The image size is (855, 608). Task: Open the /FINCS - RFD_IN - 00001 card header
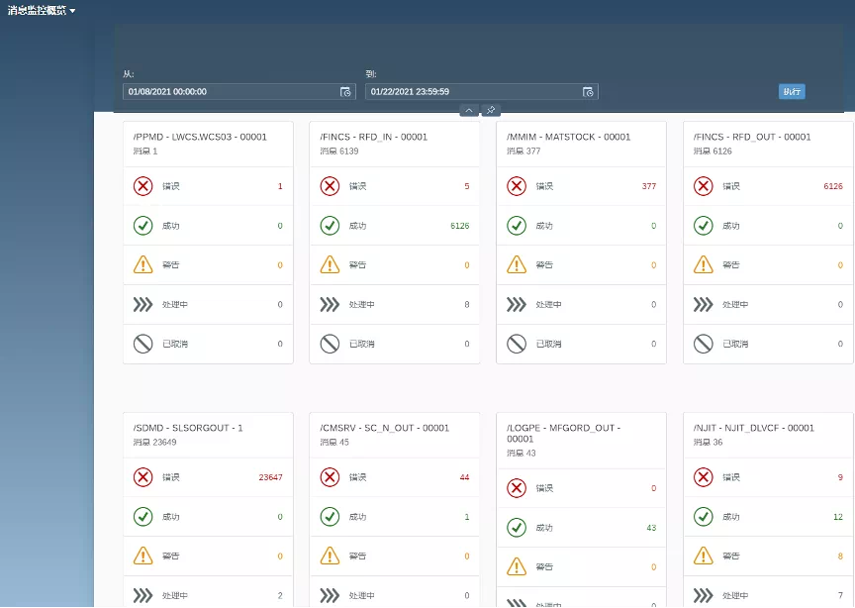[395, 145]
